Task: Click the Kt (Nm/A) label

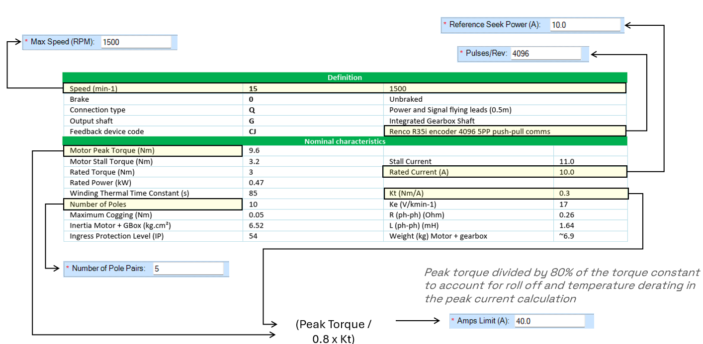Action: click(407, 194)
